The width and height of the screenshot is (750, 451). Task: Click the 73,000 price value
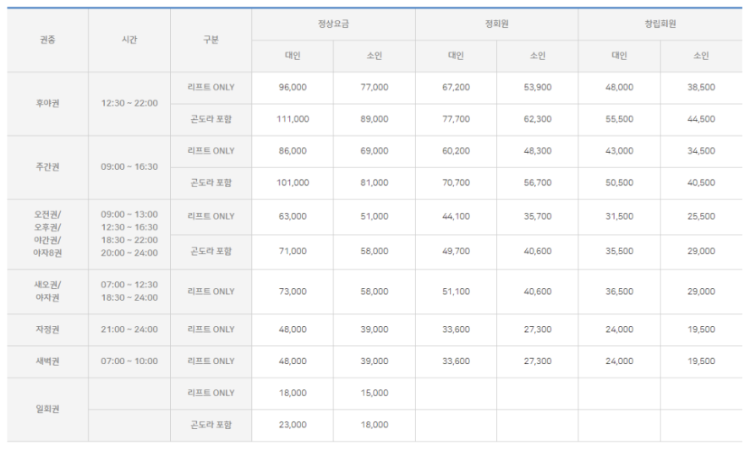click(x=293, y=291)
